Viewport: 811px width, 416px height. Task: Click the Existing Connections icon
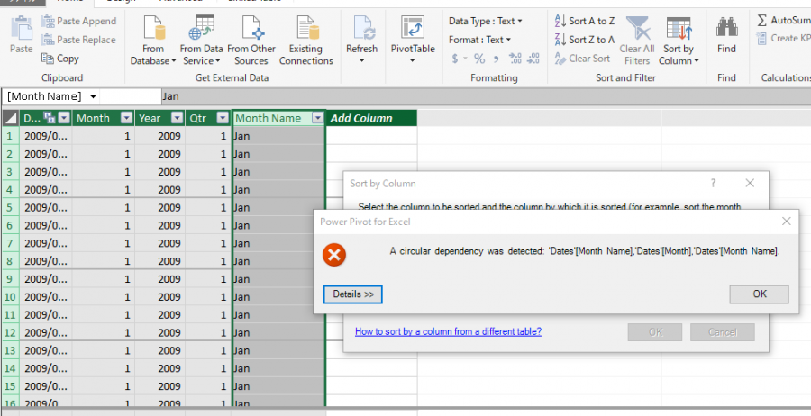point(306,27)
